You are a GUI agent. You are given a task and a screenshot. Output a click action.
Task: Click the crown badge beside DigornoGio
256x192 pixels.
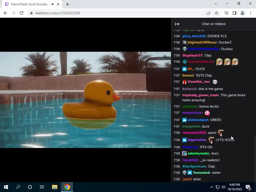[x=184, y=140]
